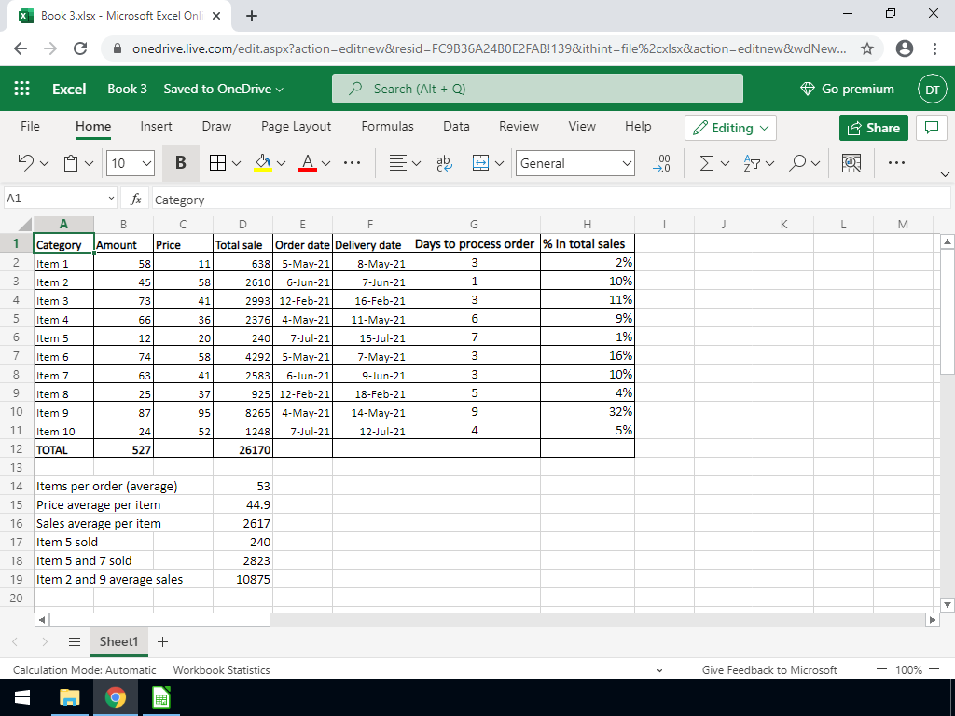Click the Paste clipboard icon
The width and height of the screenshot is (955, 716).
click(x=72, y=163)
